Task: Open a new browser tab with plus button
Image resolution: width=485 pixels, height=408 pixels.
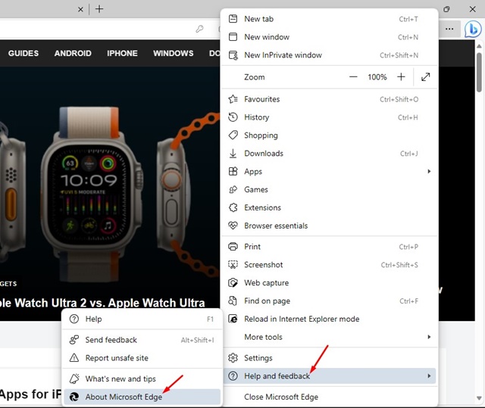Action: pos(99,9)
